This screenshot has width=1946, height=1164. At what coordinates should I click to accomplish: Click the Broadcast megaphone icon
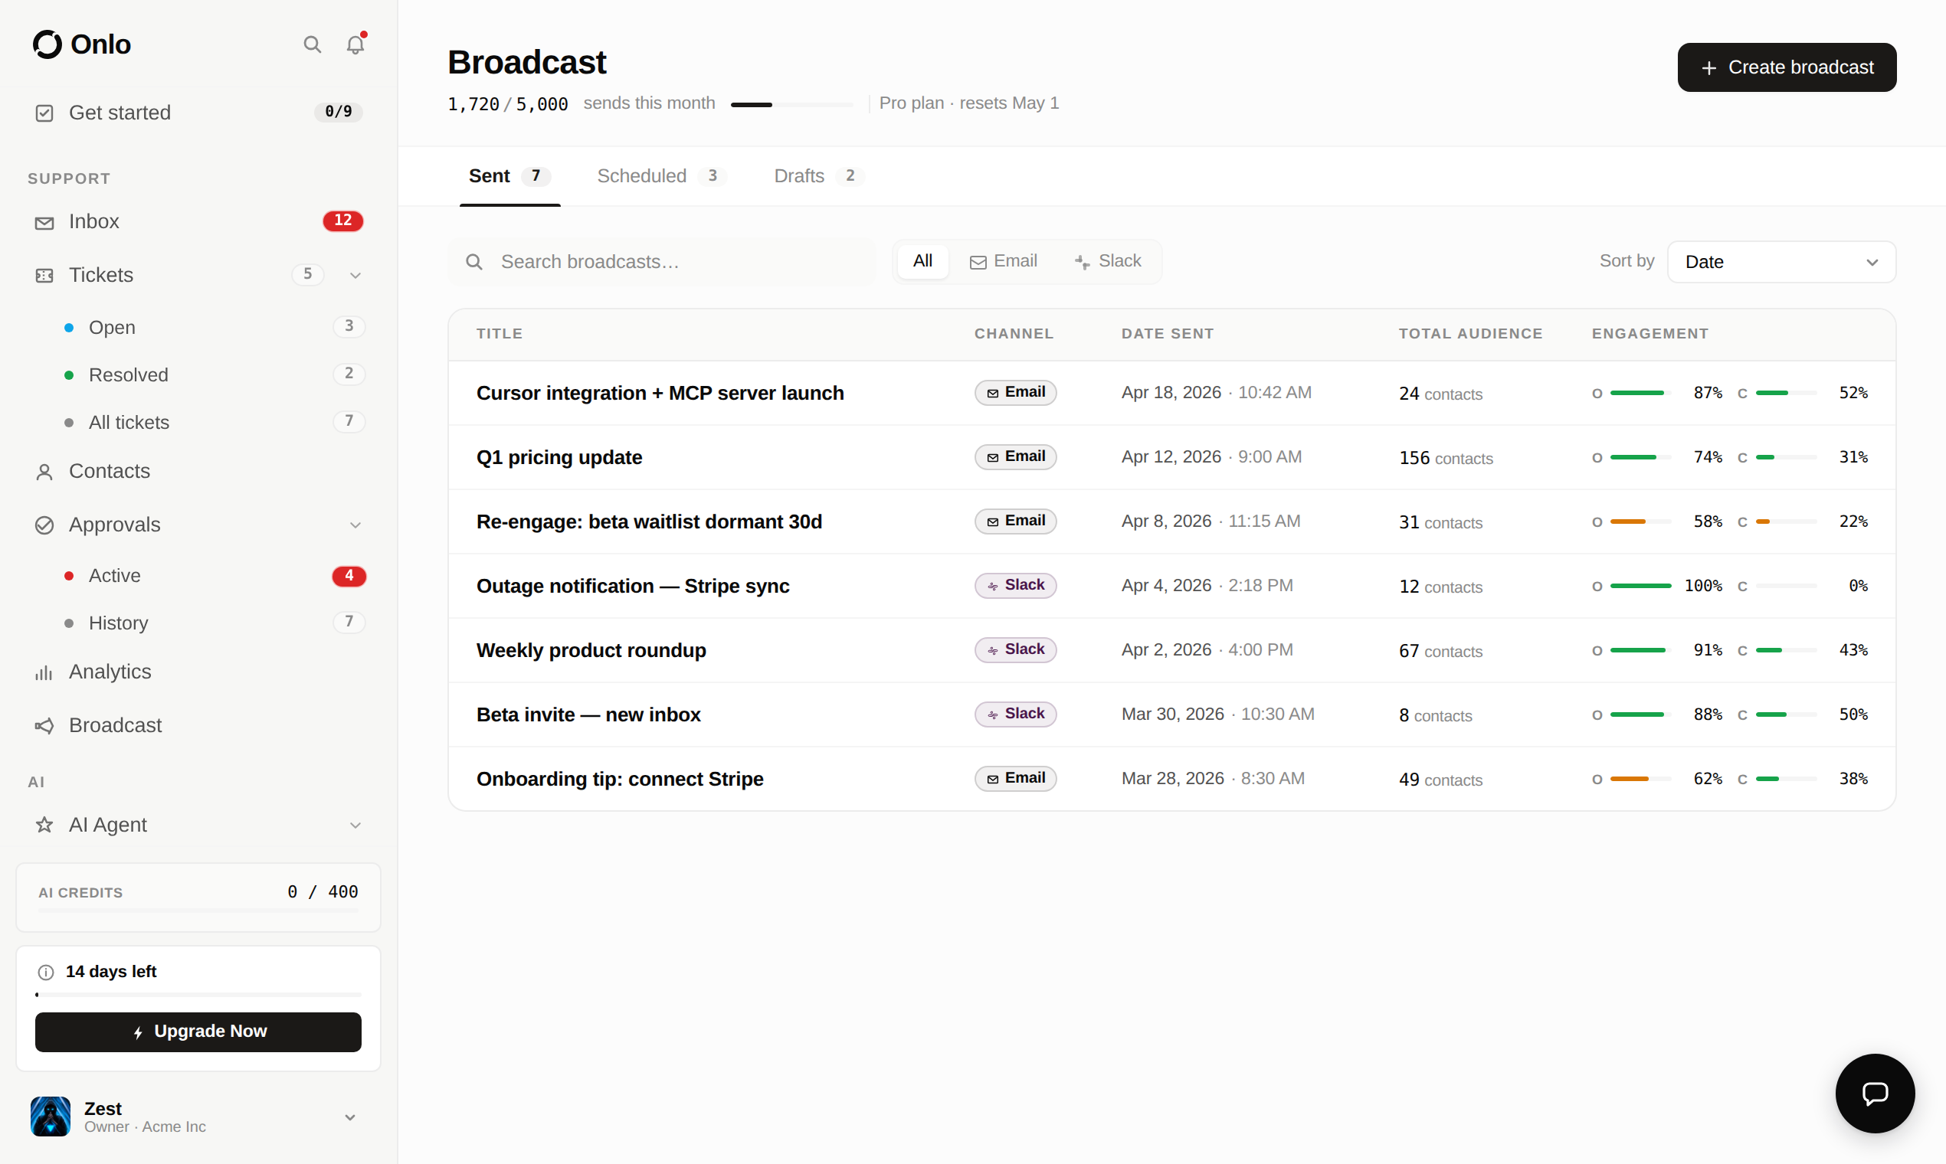tap(44, 725)
